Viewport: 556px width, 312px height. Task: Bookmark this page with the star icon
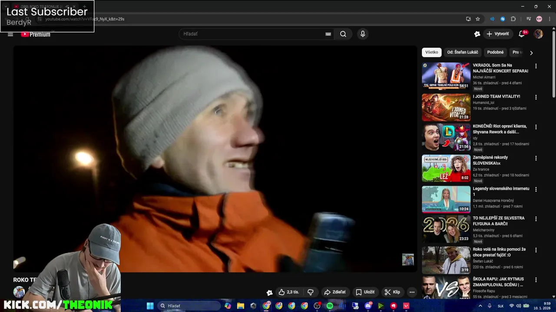click(478, 19)
